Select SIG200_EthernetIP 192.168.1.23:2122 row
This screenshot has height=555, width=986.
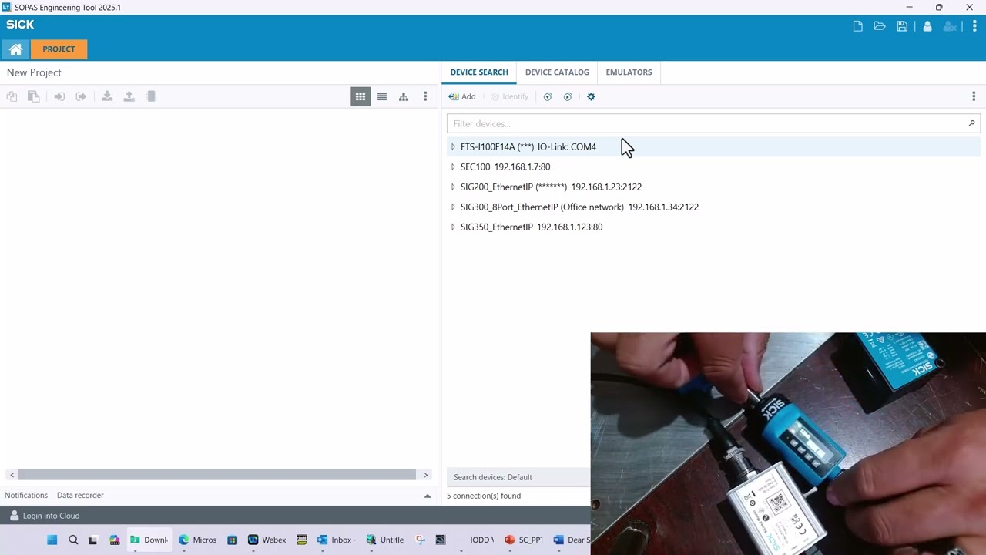point(713,187)
